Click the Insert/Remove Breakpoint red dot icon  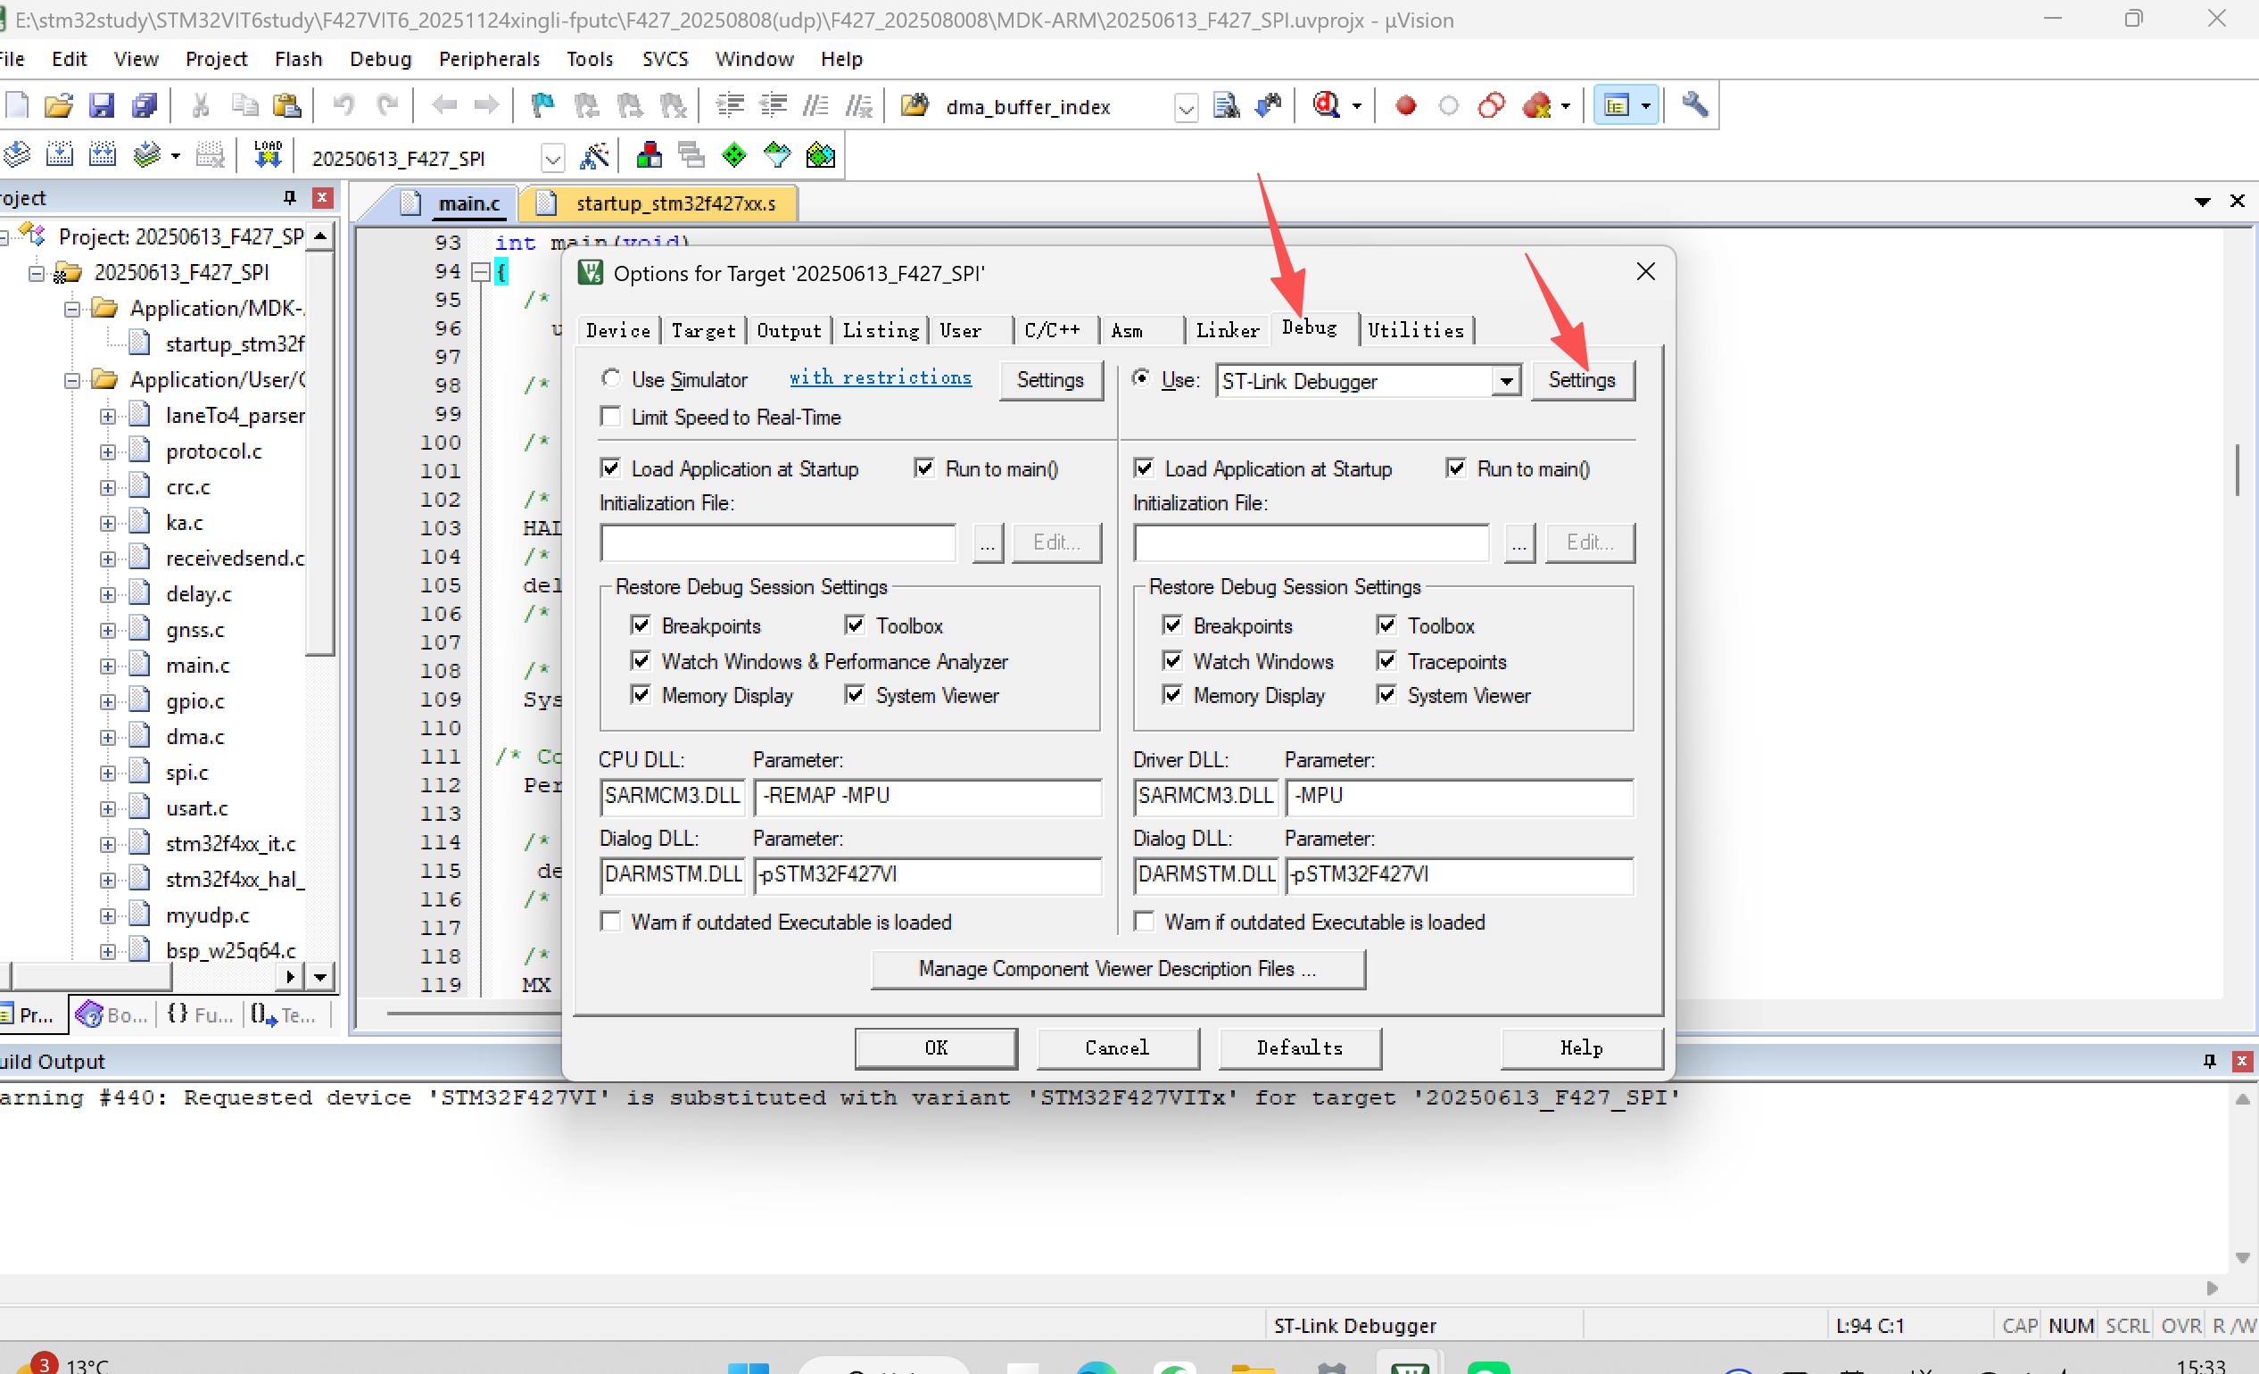1404,106
